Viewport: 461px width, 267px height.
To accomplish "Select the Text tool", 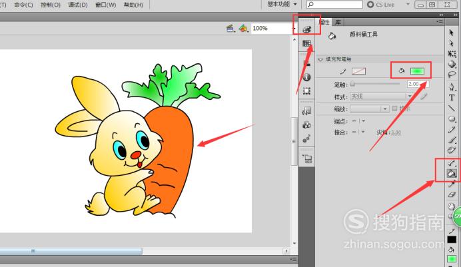I will (x=452, y=97).
